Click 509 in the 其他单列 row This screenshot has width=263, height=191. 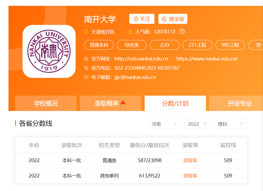tap(228, 176)
